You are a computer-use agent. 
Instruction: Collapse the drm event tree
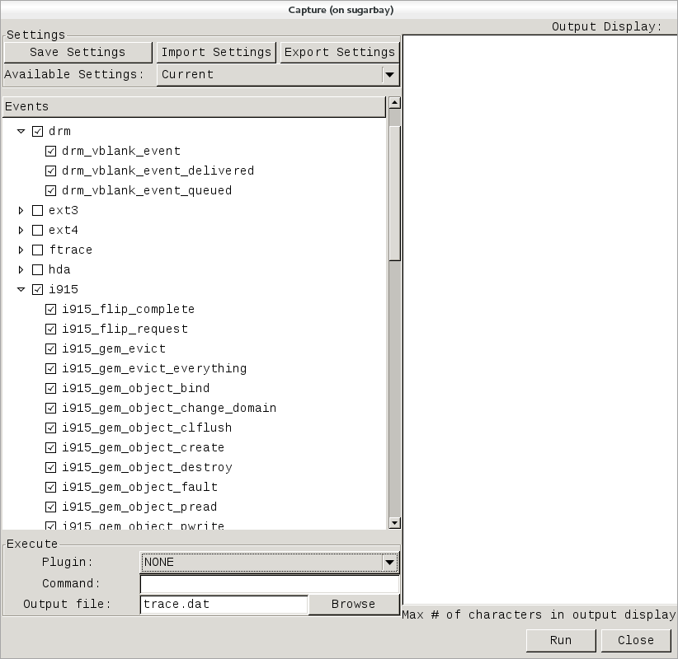(x=21, y=131)
